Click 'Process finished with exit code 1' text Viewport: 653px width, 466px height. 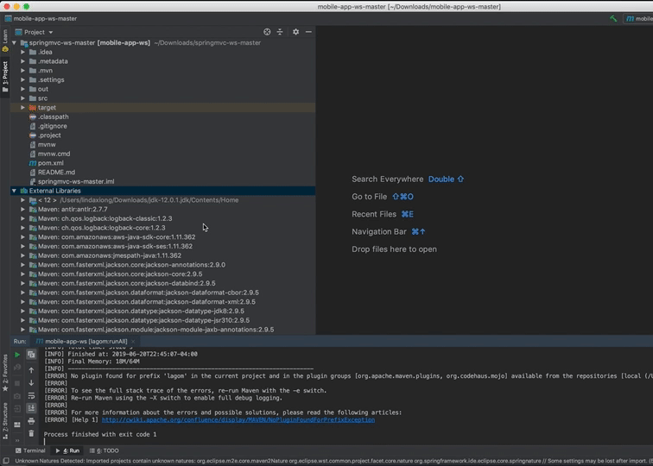click(x=100, y=434)
